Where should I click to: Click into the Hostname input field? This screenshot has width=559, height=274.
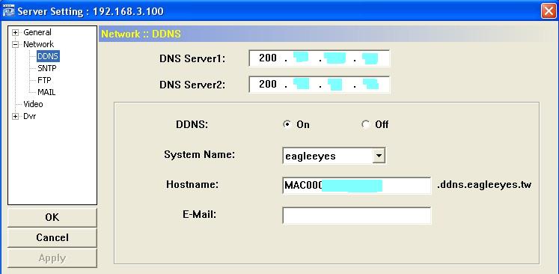356,186
